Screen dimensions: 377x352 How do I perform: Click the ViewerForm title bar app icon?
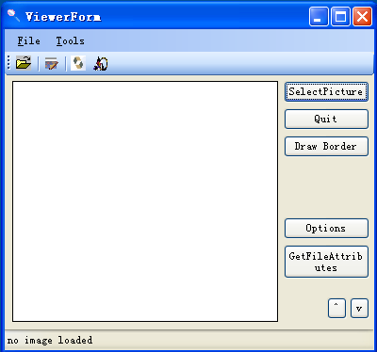(13, 15)
